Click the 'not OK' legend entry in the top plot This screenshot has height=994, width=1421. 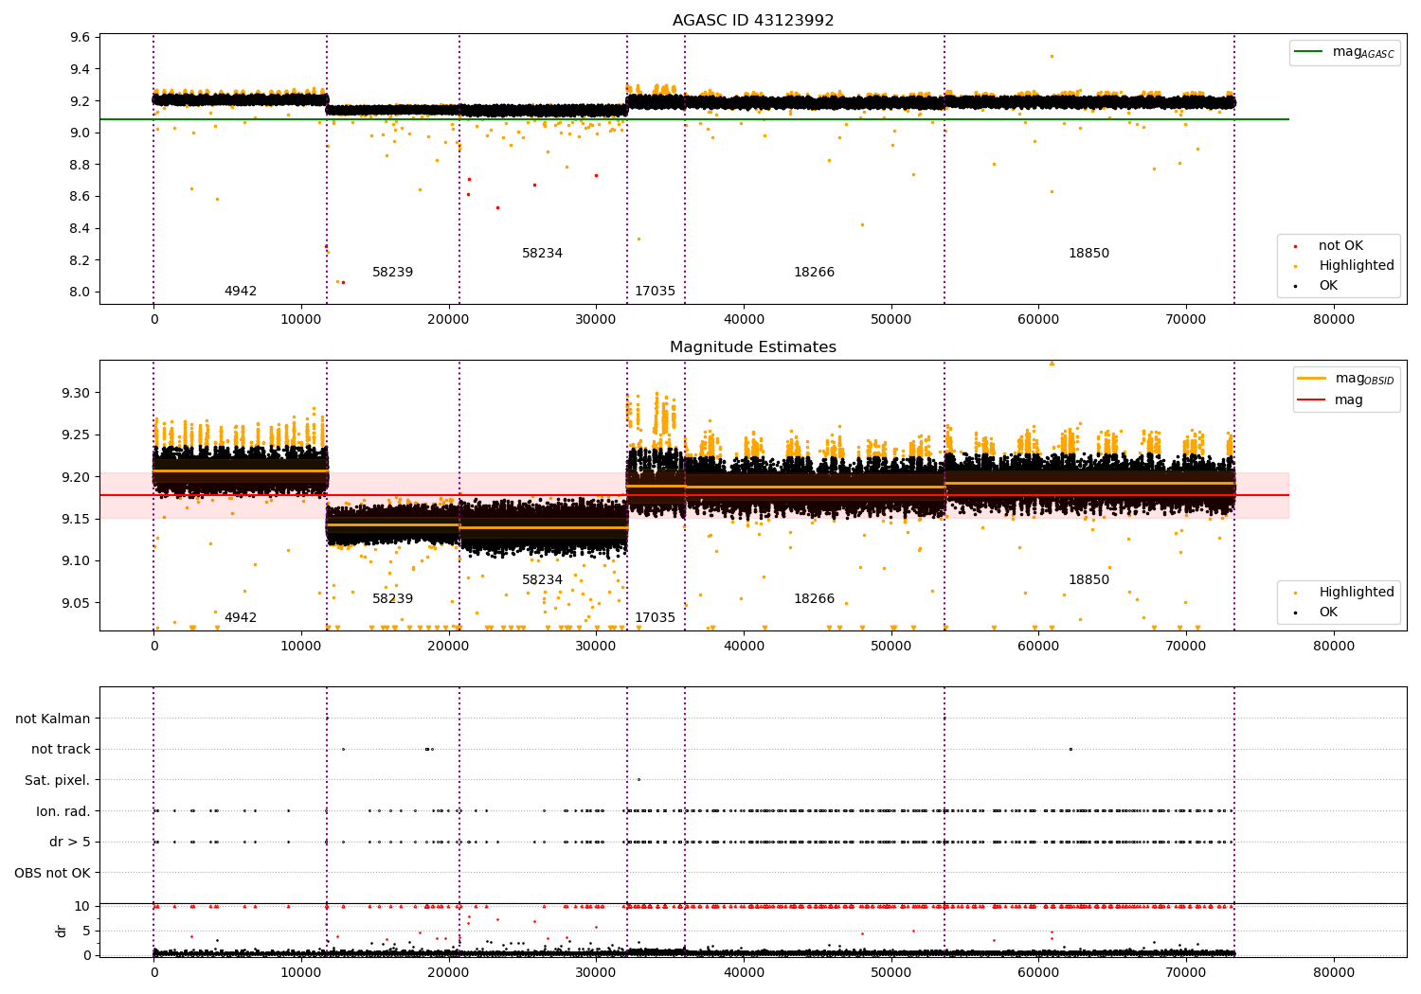point(1340,246)
